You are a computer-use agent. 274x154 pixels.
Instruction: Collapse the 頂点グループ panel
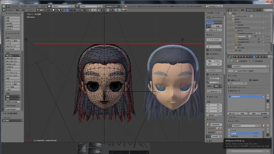234,91
